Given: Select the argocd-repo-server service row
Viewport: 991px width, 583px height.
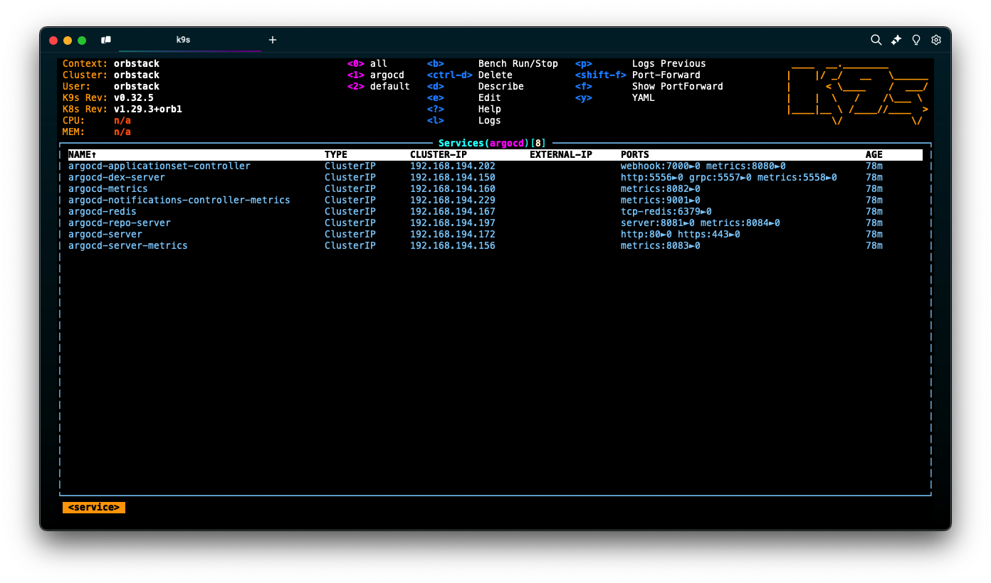Looking at the screenshot, I should 495,223.
